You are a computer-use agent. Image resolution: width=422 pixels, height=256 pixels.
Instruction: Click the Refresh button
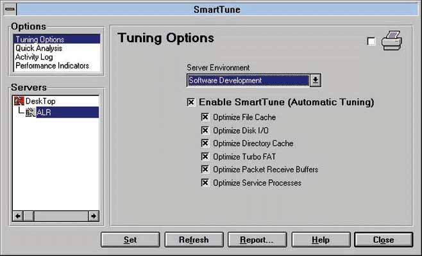[x=194, y=240]
